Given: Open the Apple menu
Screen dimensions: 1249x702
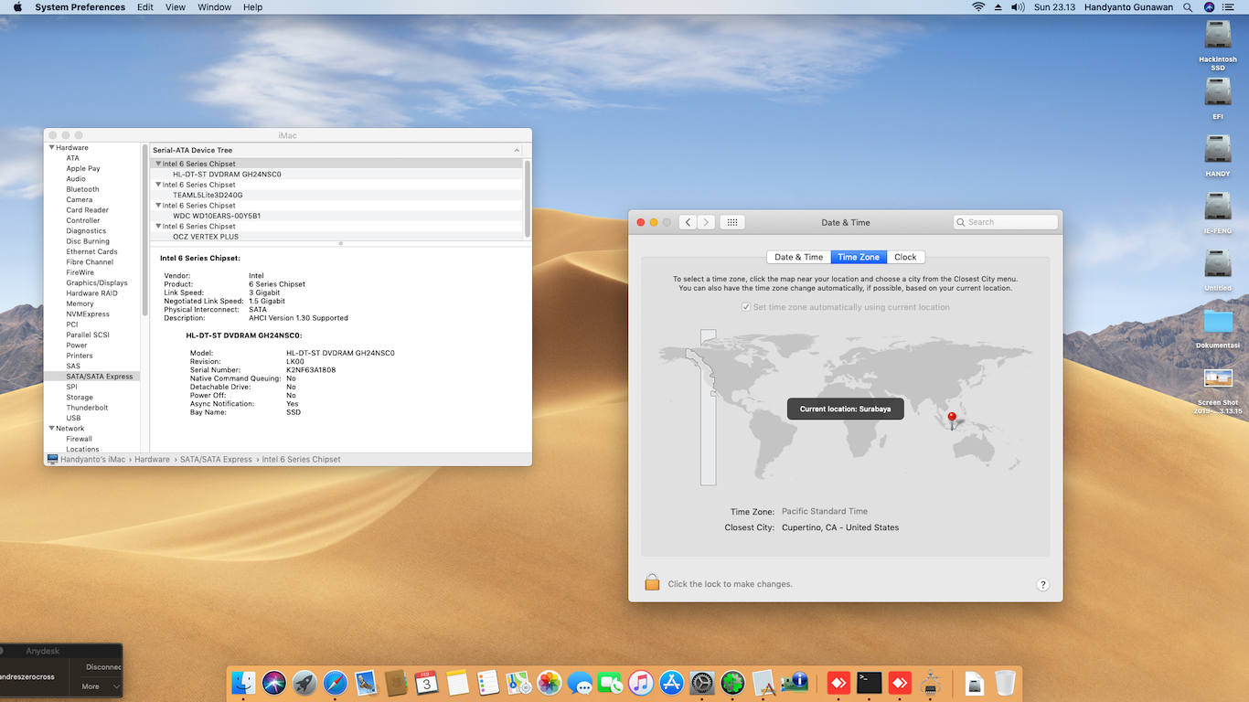Looking at the screenshot, I should click(17, 7).
